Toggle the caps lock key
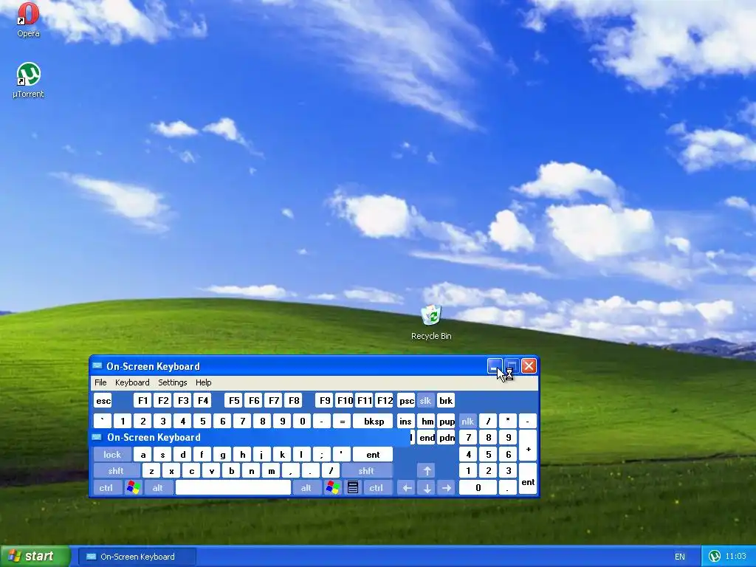This screenshot has width=756, height=567. pyautogui.click(x=112, y=455)
